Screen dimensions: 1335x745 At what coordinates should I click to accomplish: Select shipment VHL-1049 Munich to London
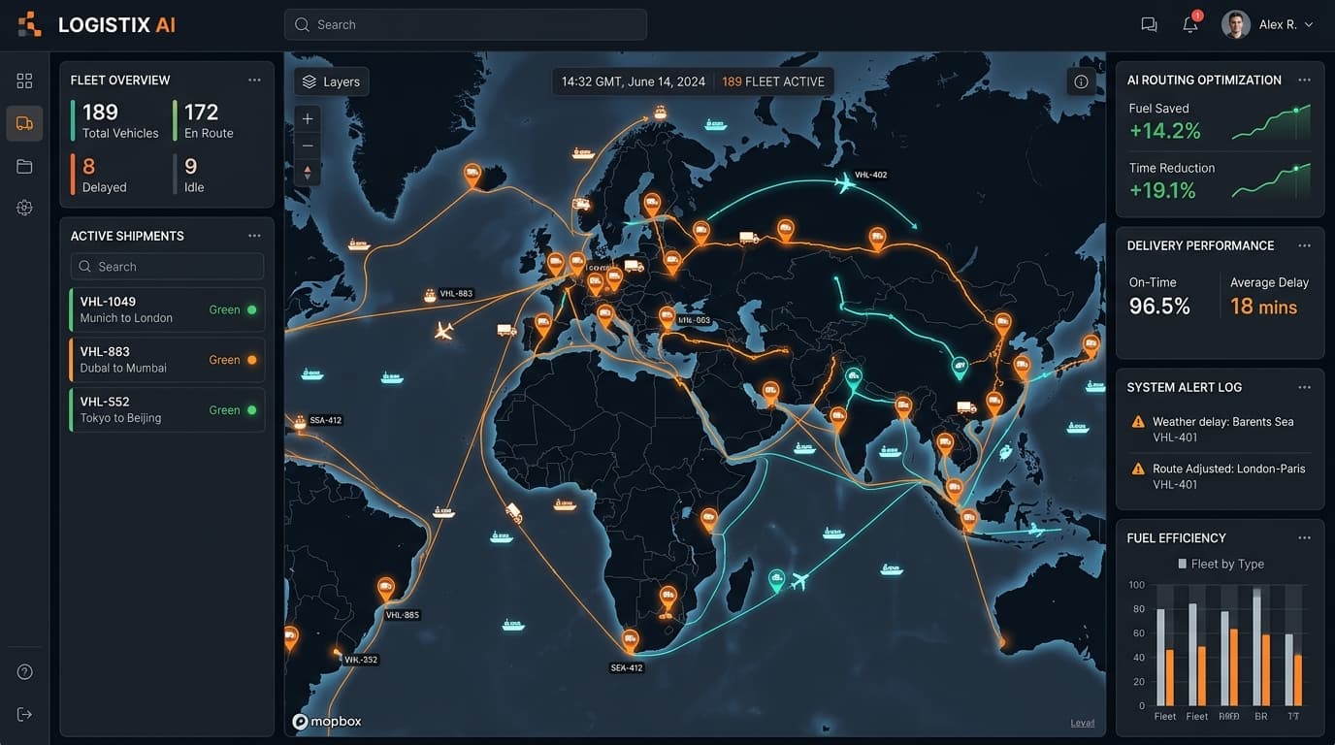[x=167, y=309]
